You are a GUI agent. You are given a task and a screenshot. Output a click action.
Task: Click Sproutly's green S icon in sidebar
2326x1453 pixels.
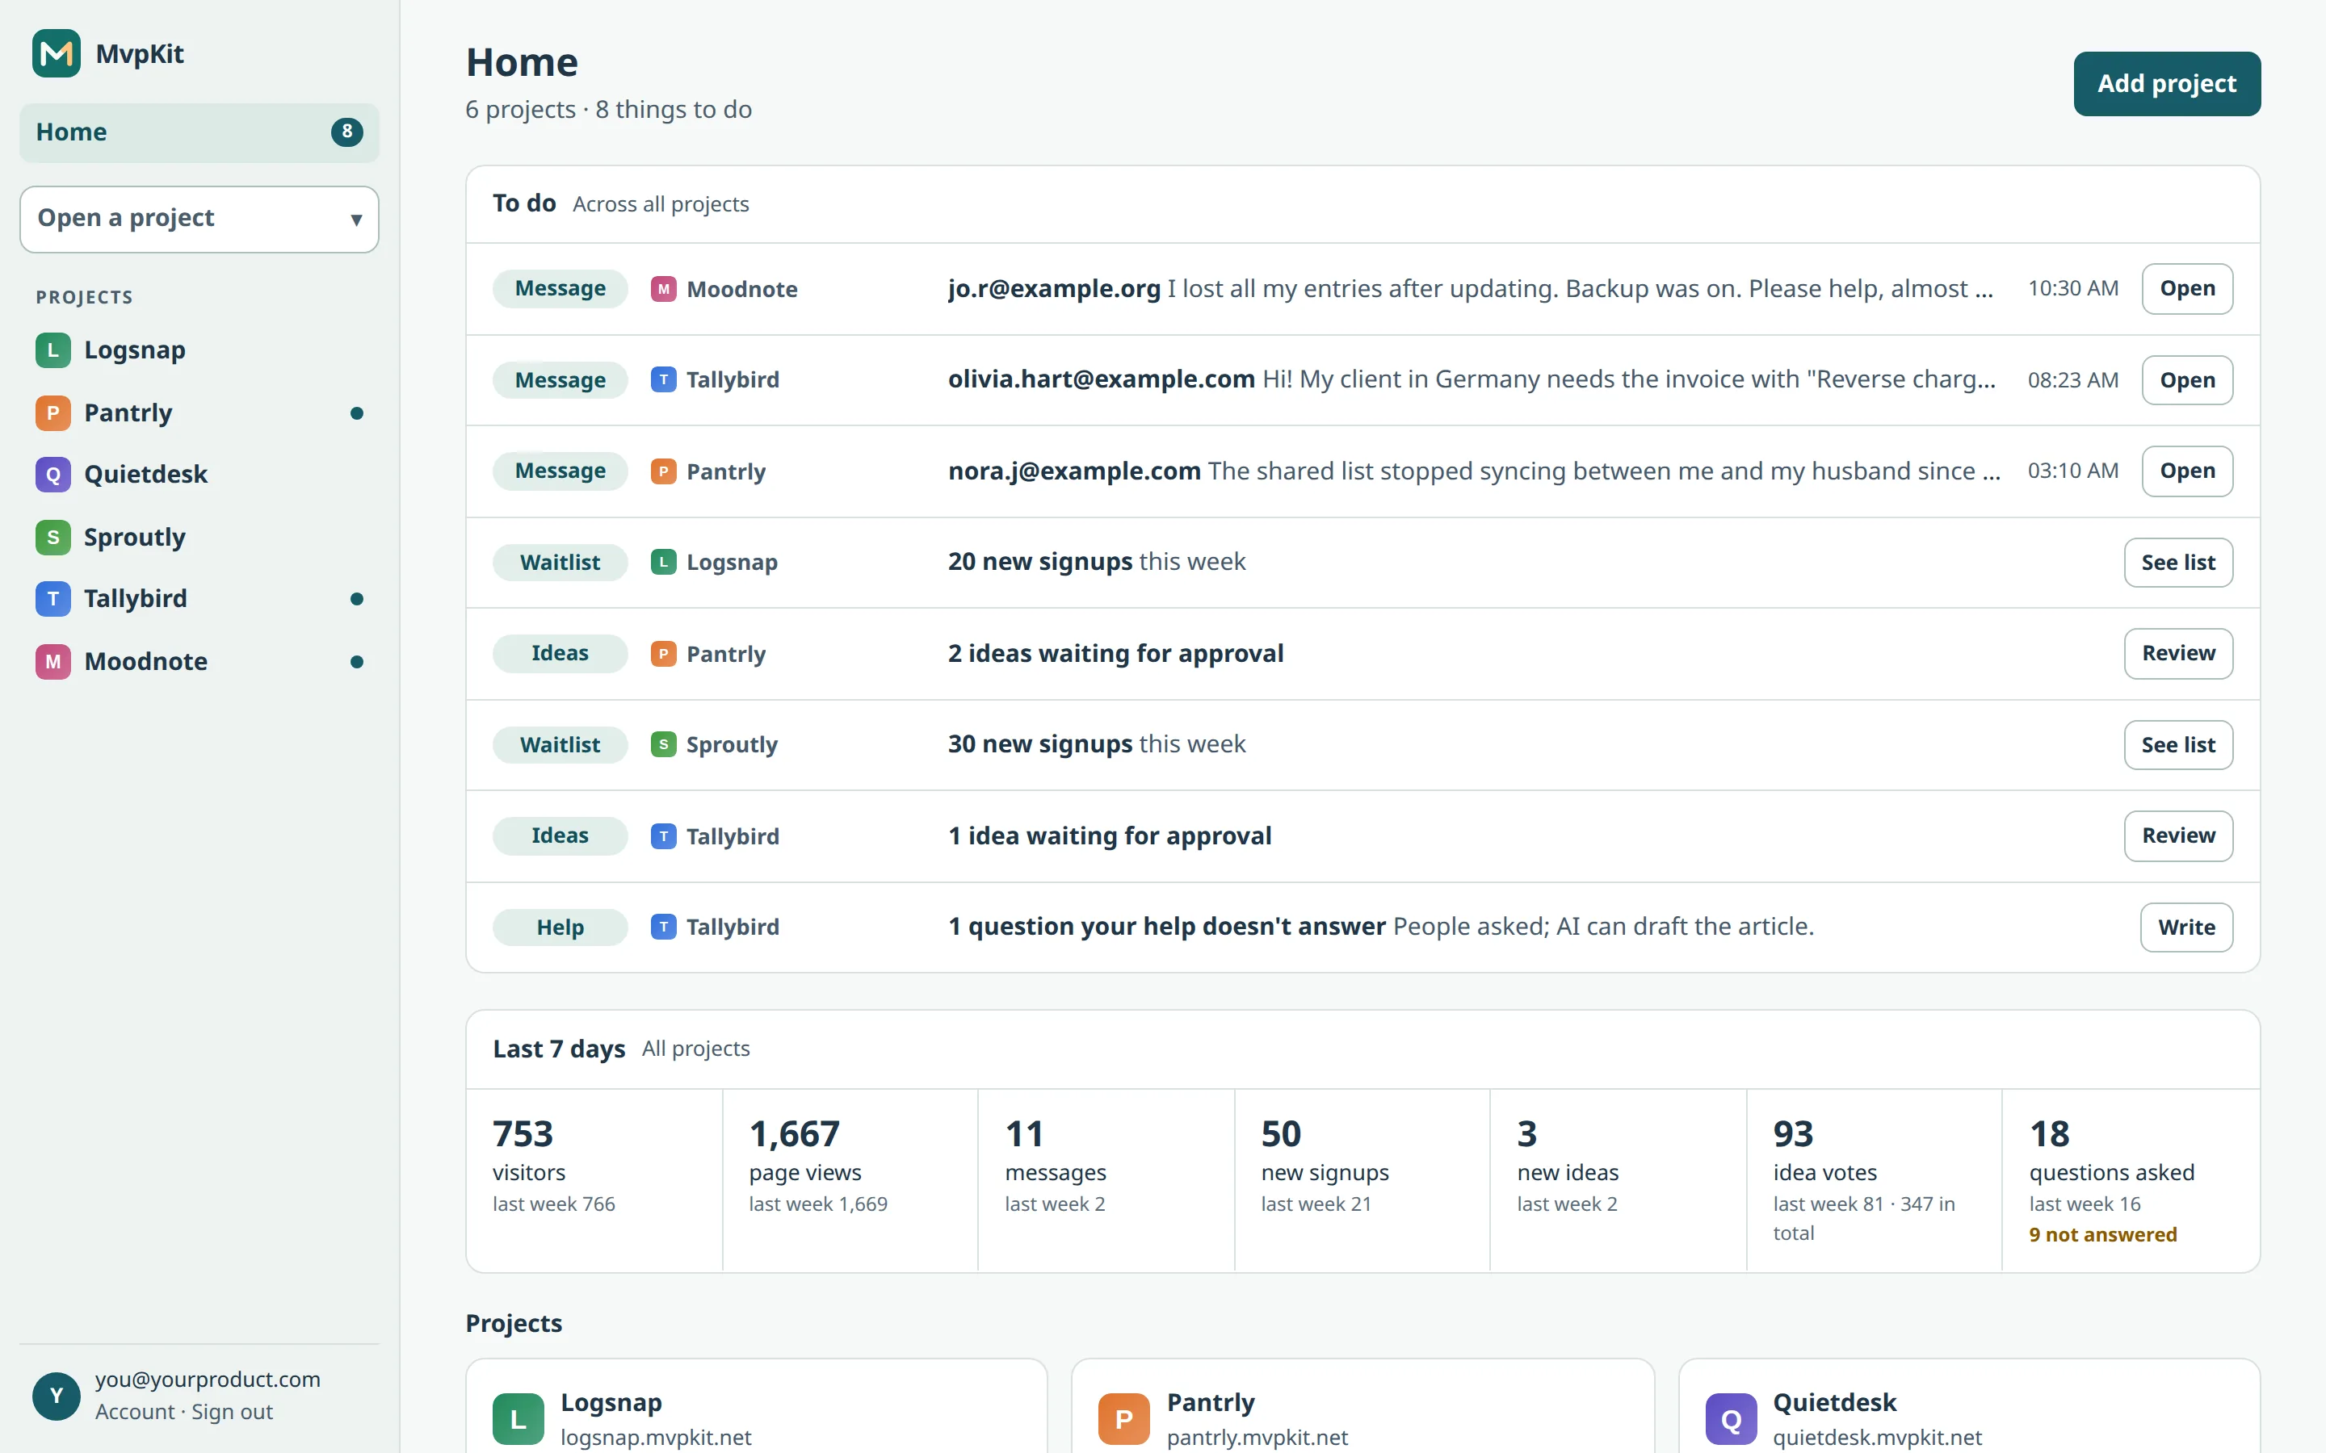click(x=52, y=537)
